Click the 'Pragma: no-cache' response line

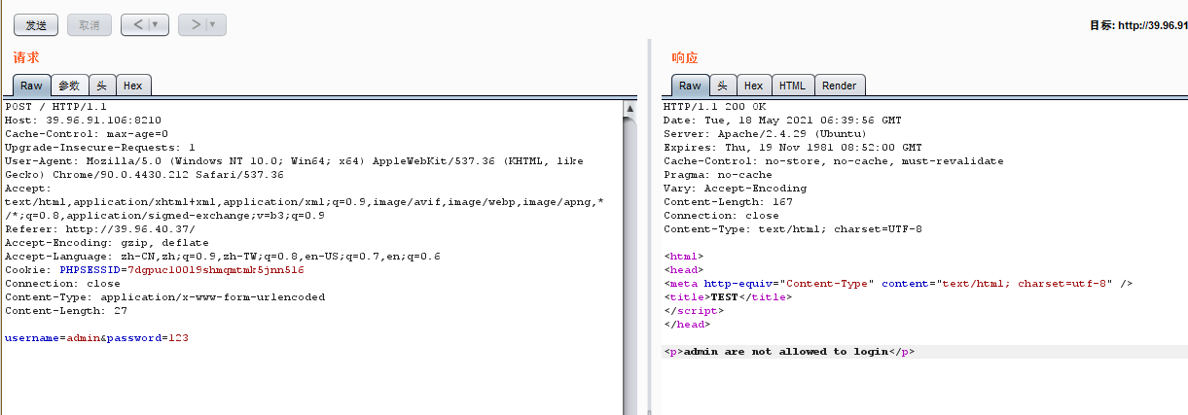click(x=718, y=175)
